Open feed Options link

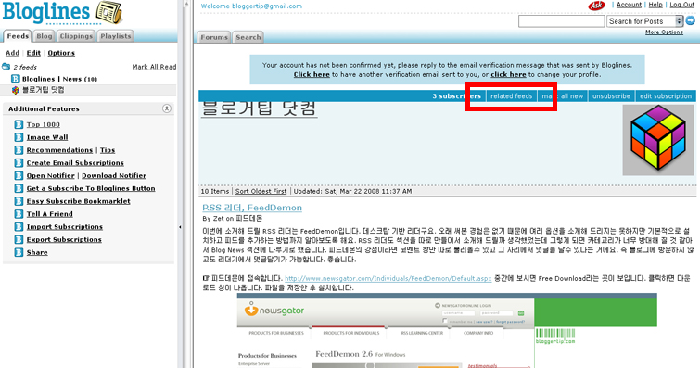(x=61, y=53)
